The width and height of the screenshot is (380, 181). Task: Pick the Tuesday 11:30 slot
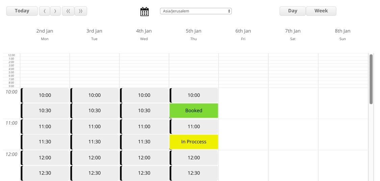[x=95, y=142]
